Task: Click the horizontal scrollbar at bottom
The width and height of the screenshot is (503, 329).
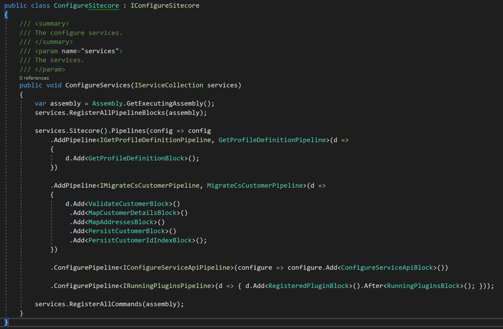Action: coord(251,326)
